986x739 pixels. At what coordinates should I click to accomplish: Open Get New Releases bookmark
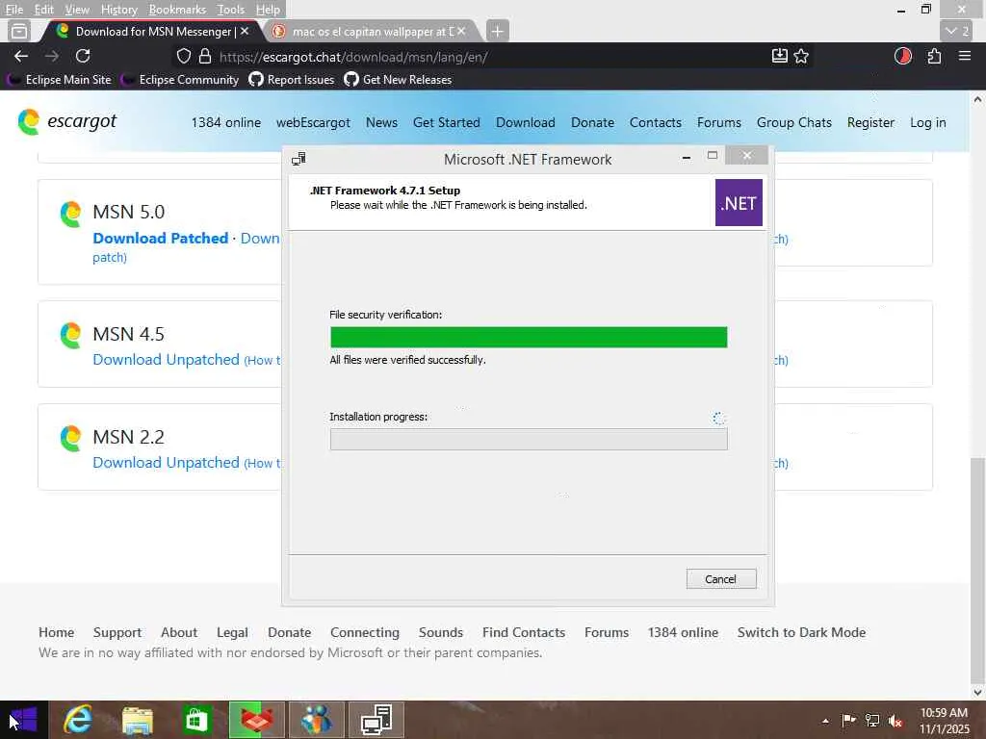pyautogui.click(x=398, y=80)
